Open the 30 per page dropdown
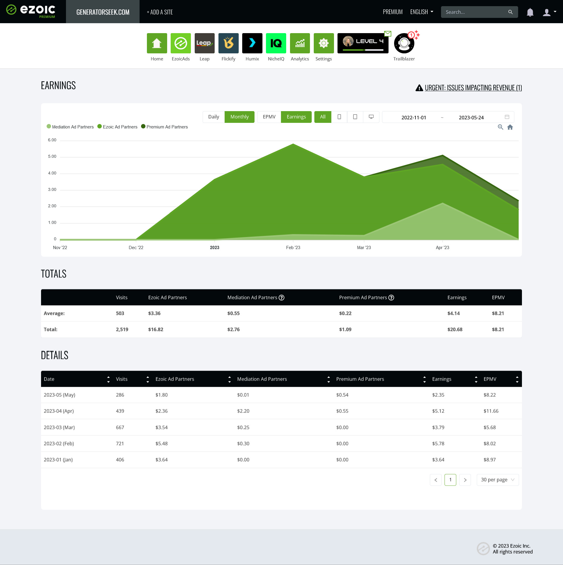The height and width of the screenshot is (565, 563). pyautogui.click(x=498, y=480)
